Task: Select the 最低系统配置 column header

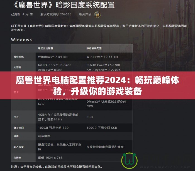Action: click(x=45, y=48)
